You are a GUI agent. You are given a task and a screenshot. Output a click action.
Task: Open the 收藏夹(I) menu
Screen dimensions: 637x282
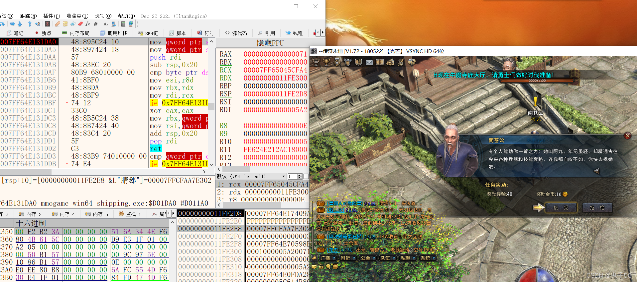click(x=77, y=16)
